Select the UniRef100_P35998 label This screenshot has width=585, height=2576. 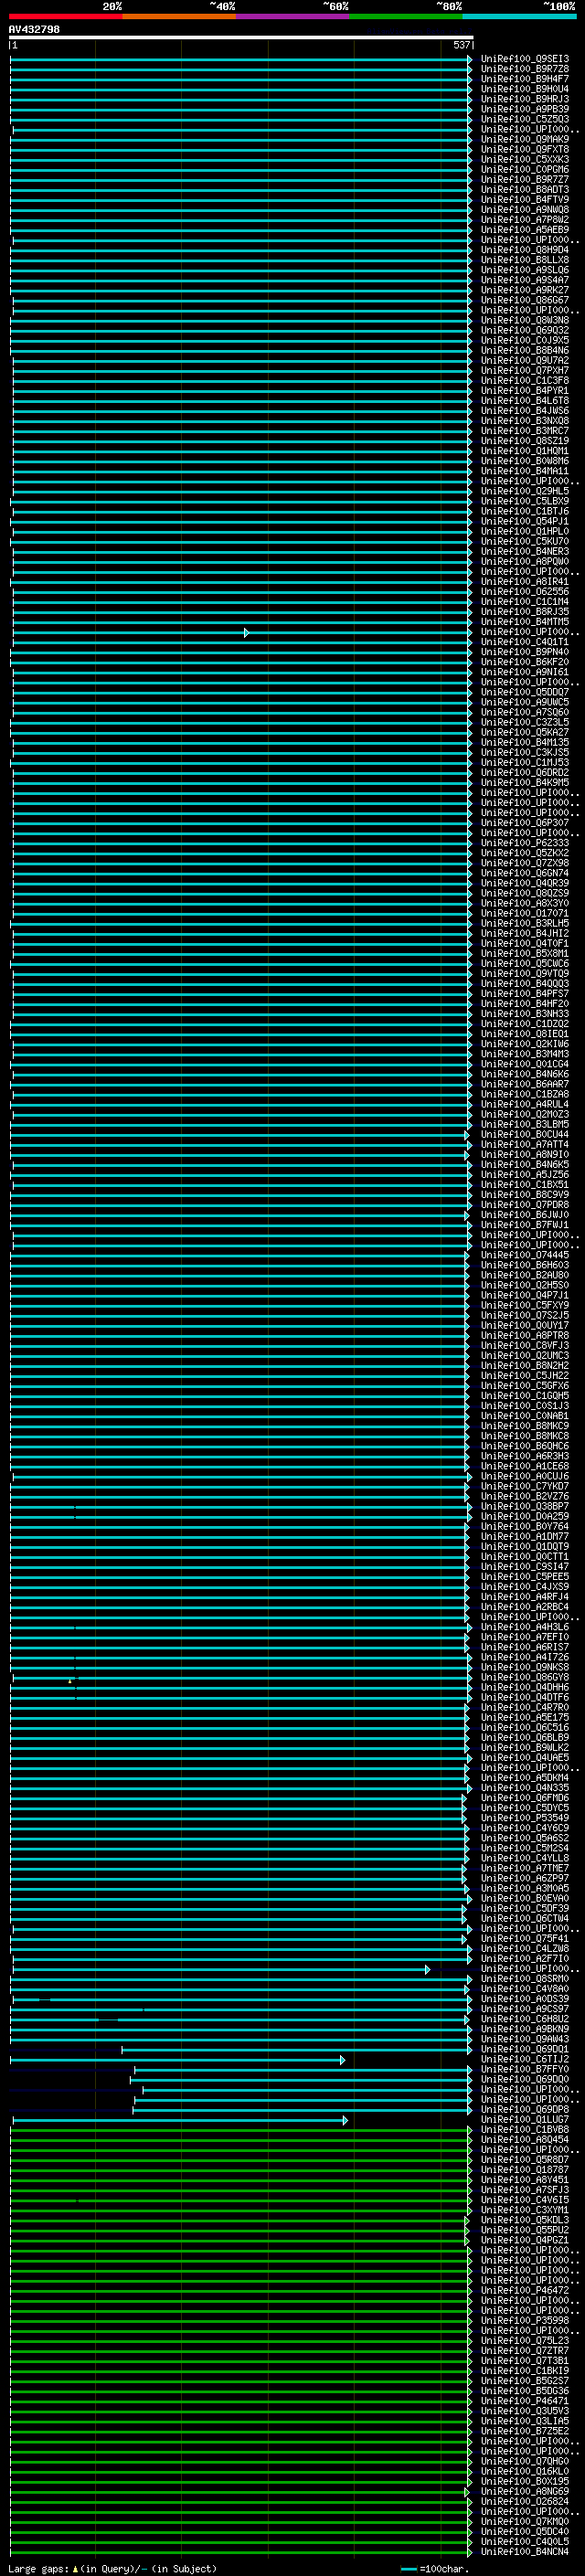click(525, 2321)
